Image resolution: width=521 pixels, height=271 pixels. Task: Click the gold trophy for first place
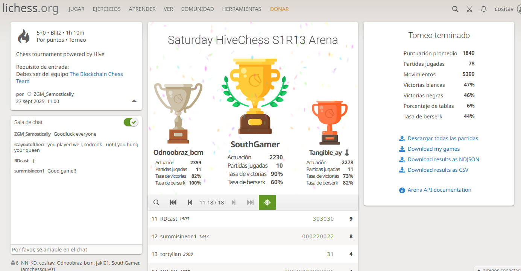click(255, 96)
